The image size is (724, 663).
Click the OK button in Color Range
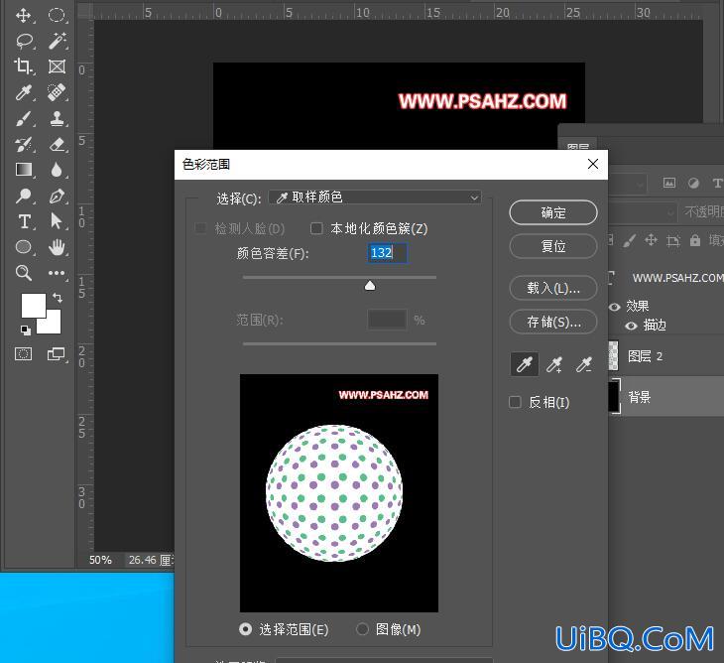pos(553,212)
